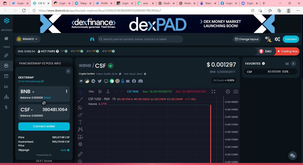Click the CSF/BNB chart toggle label
303x165 pixels.
(133, 91)
